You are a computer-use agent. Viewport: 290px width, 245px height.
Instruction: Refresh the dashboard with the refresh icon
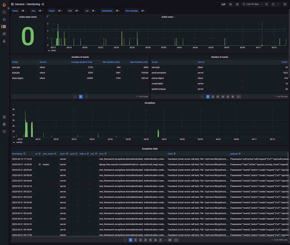click(273, 4)
